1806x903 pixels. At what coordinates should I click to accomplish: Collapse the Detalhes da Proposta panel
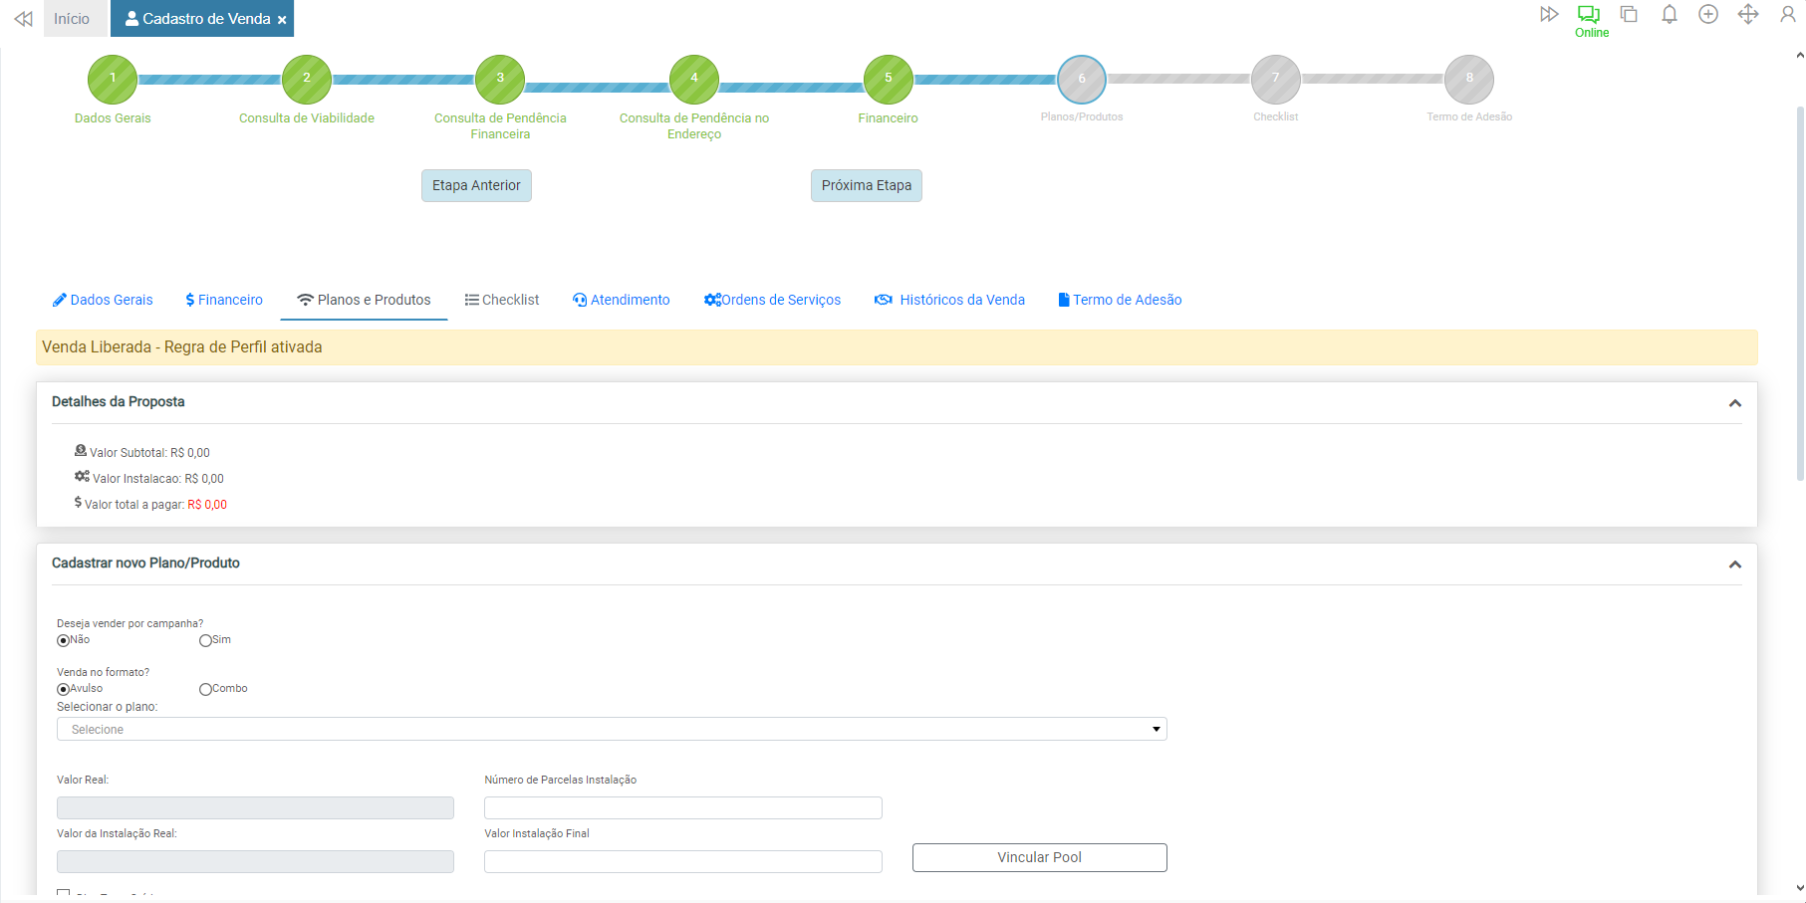[x=1734, y=403]
